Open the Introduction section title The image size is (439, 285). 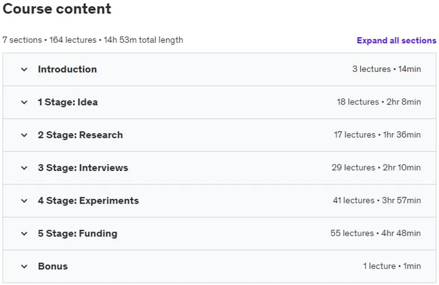68,69
